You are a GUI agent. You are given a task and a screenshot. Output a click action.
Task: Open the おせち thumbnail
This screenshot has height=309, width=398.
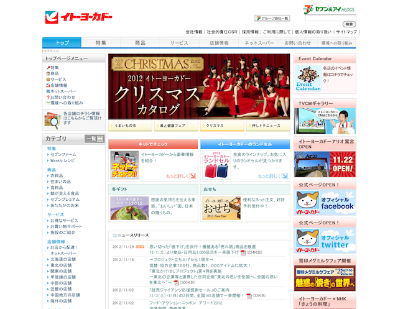point(221,208)
